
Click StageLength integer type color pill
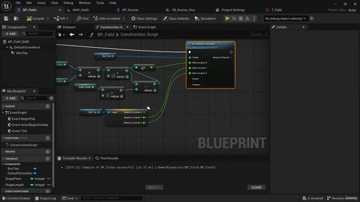coord(31,185)
